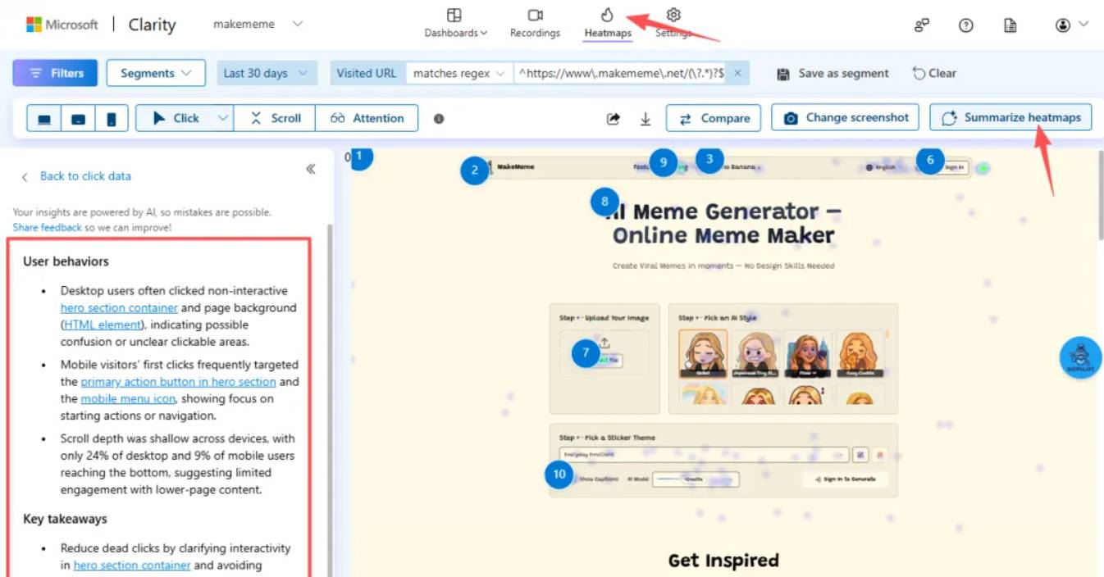This screenshot has width=1104, height=577.
Task: Select click rank marker 1
Action: (x=361, y=157)
